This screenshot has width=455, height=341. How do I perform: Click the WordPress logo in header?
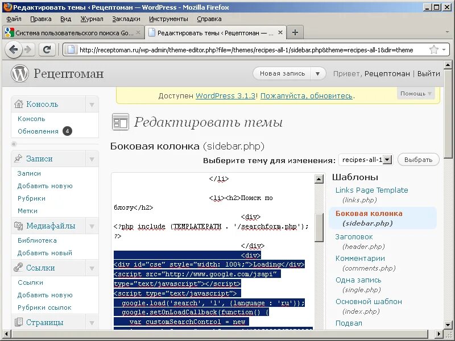coord(20,73)
